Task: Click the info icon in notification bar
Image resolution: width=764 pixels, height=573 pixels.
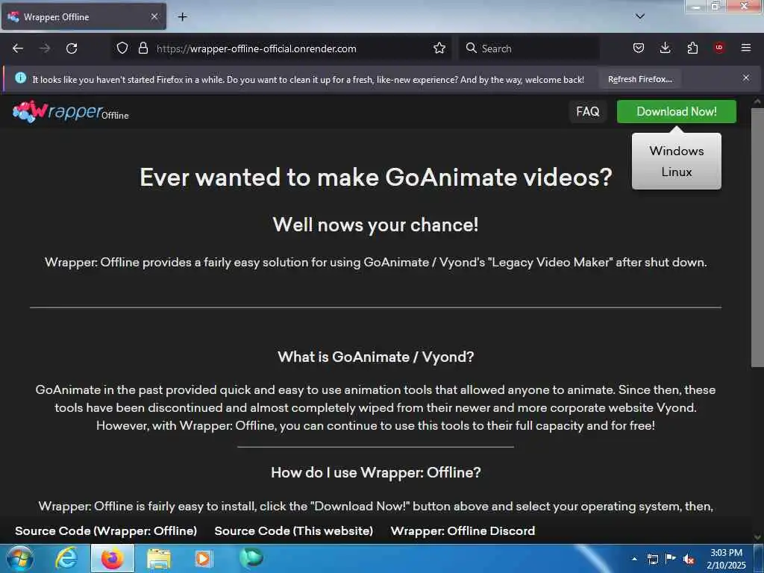Action: click(x=20, y=78)
